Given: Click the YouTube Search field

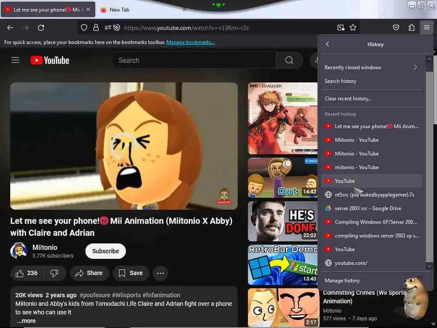Looking at the screenshot, I should tap(194, 60).
